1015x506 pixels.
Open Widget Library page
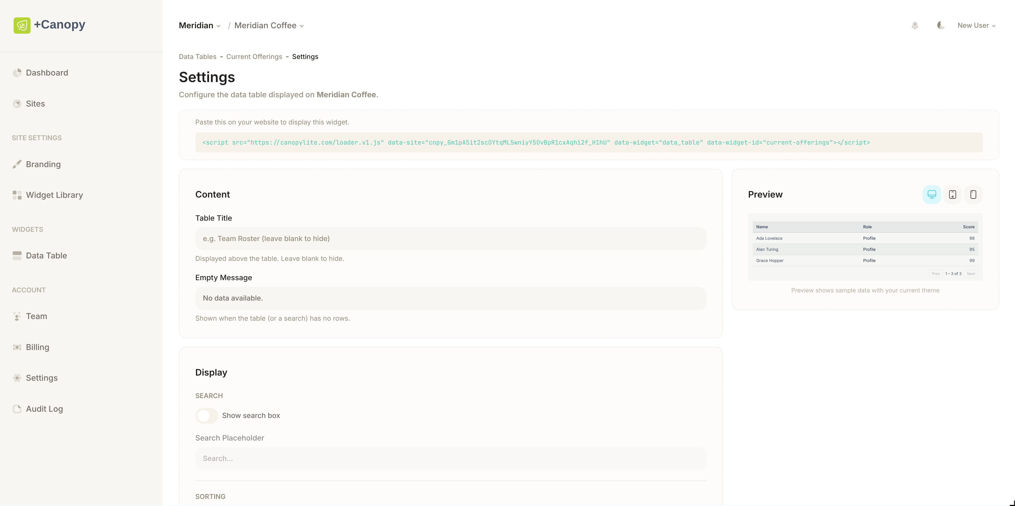(x=54, y=195)
